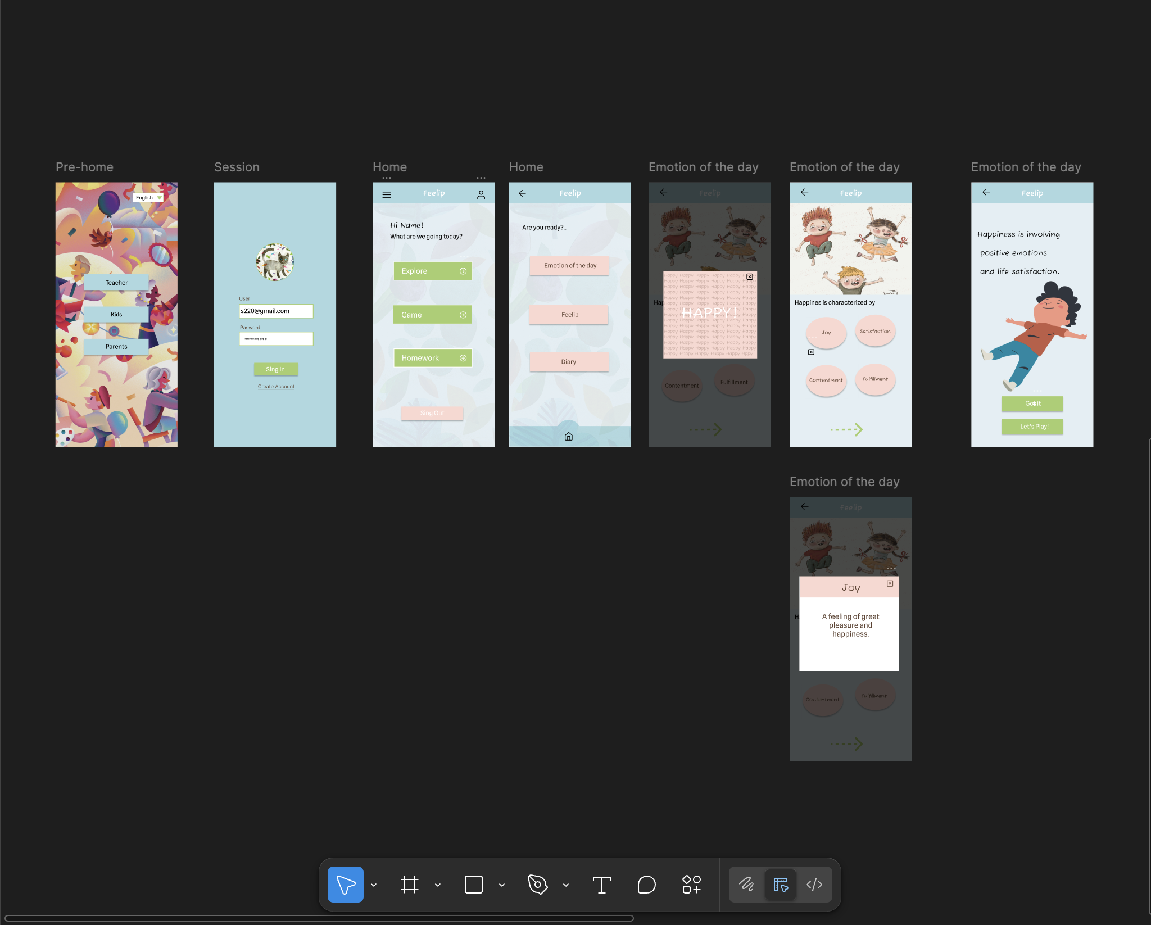Click the home icon in bottom bar
The height and width of the screenshot is (925, 1151).
[x=569, y=437]
